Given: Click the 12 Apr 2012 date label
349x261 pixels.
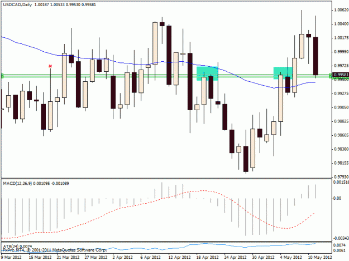Looking at the screenshot, I should [x=179, y=257].
